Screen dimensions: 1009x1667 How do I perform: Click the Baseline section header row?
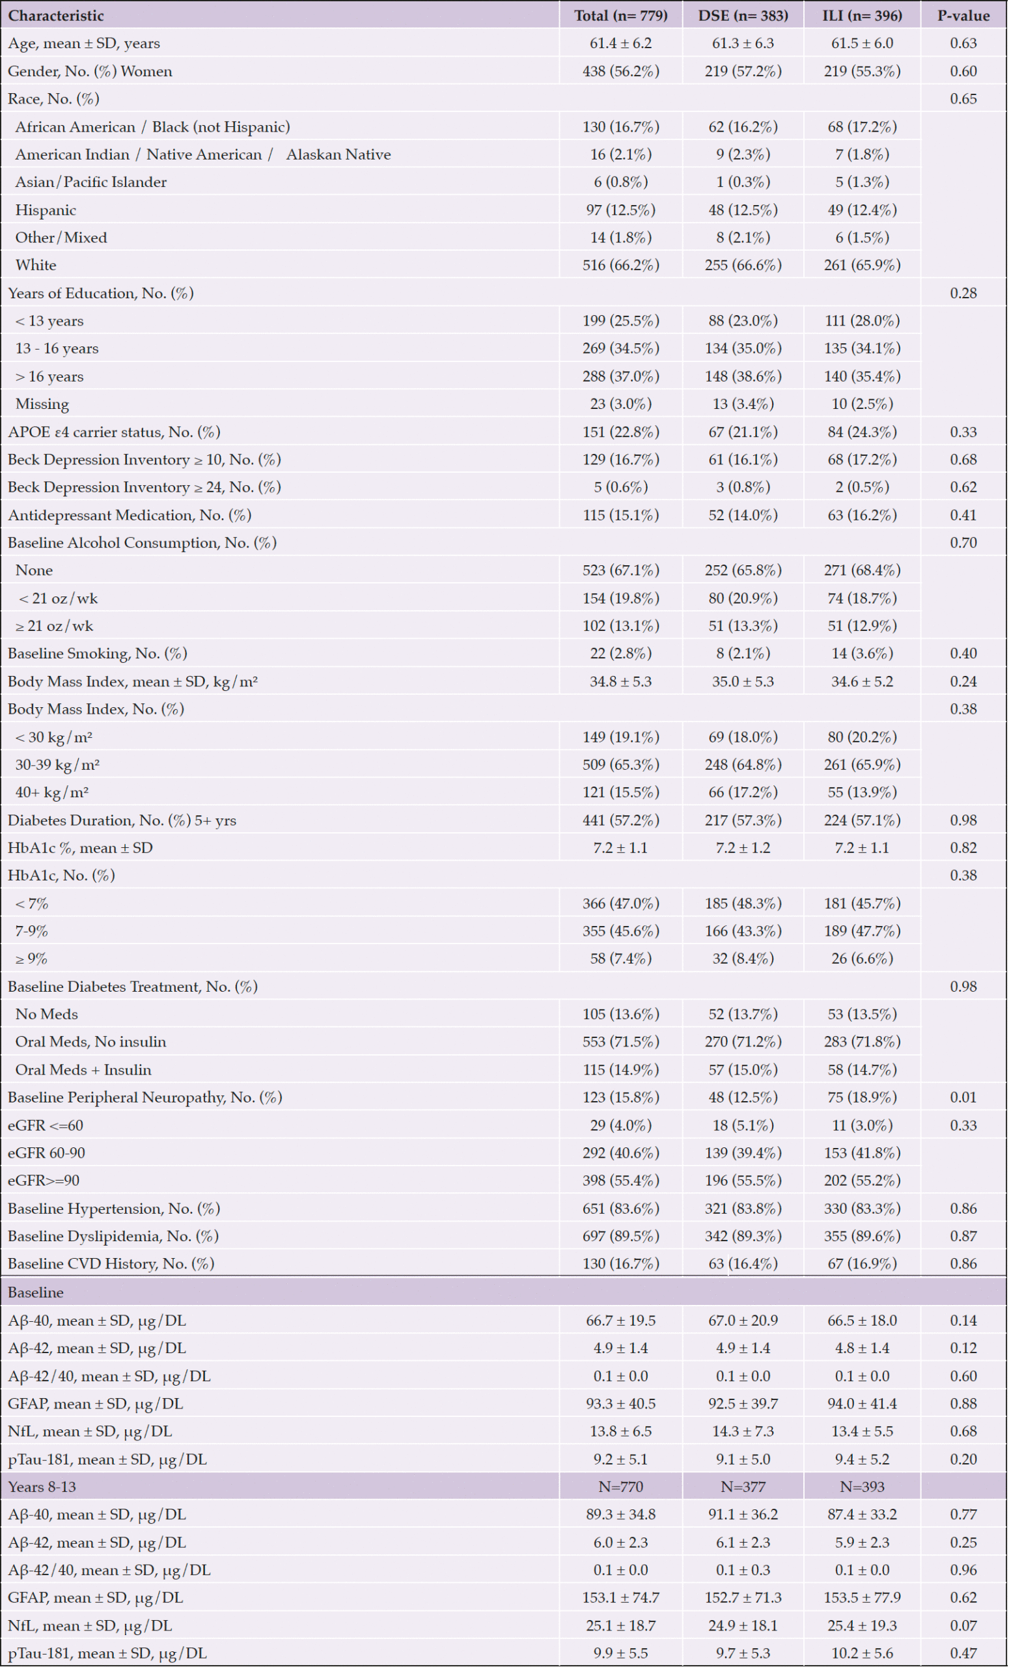504,1292
